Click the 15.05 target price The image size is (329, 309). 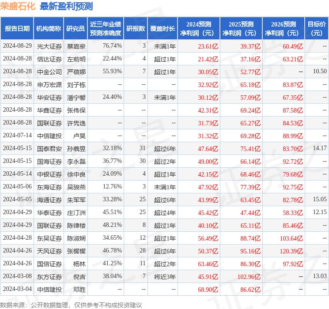(320, 199)
